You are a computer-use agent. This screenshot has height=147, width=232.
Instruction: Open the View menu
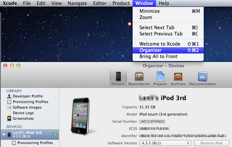click(57, 3)
